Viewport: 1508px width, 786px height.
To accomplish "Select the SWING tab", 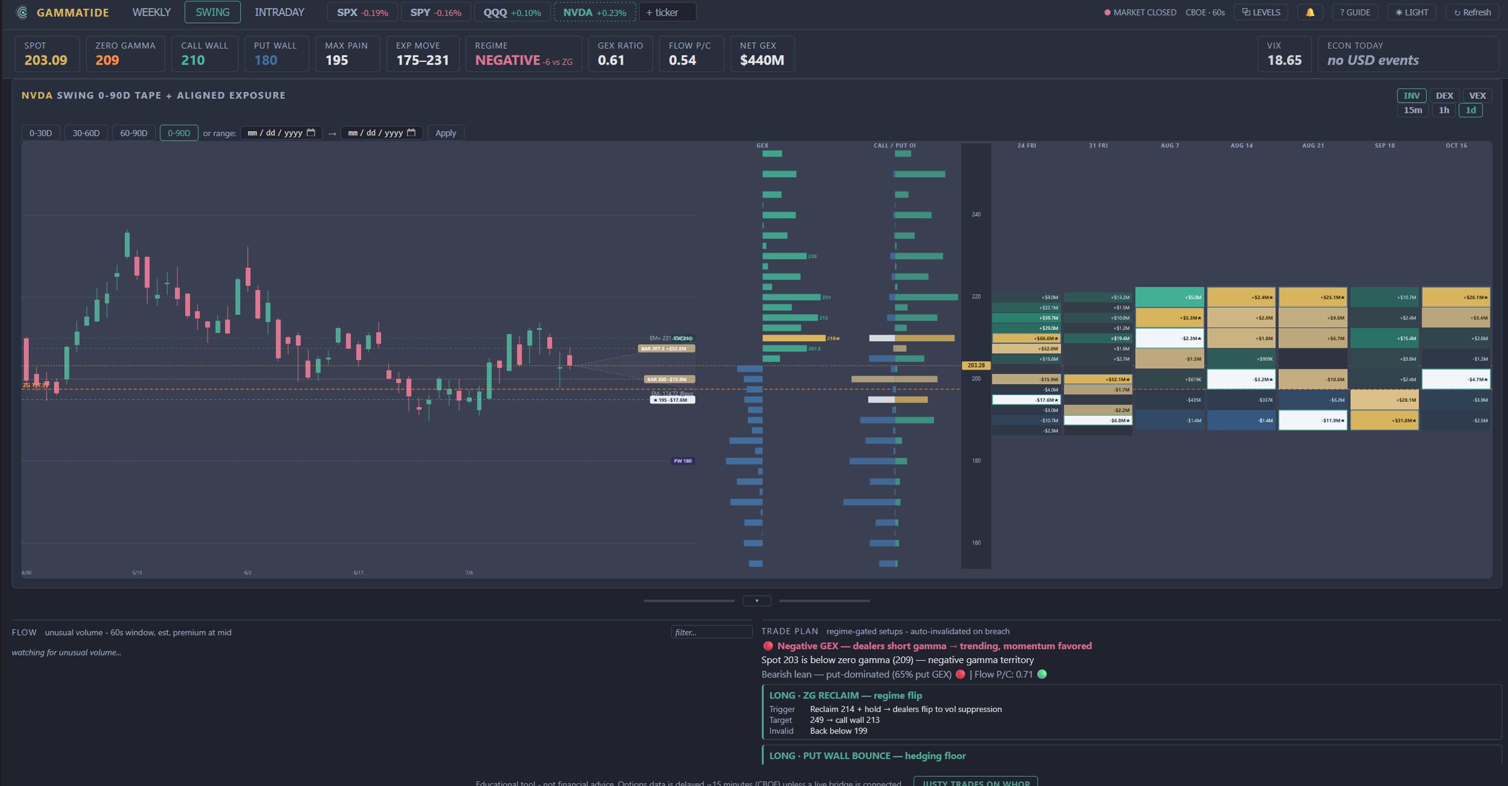I will pyautogui.click(x=213, y=12).
